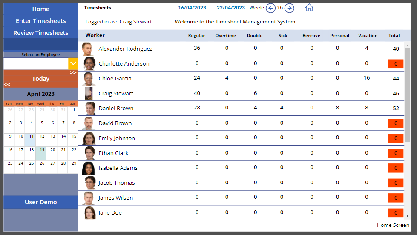Click the name Alexander Rodriguez

[126, 49]
